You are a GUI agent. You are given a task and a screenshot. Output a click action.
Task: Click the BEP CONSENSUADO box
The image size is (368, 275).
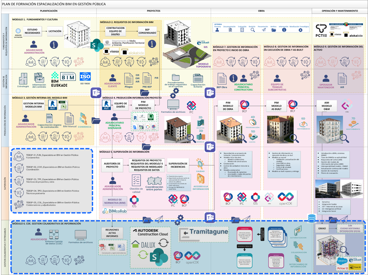coord(147,31)
